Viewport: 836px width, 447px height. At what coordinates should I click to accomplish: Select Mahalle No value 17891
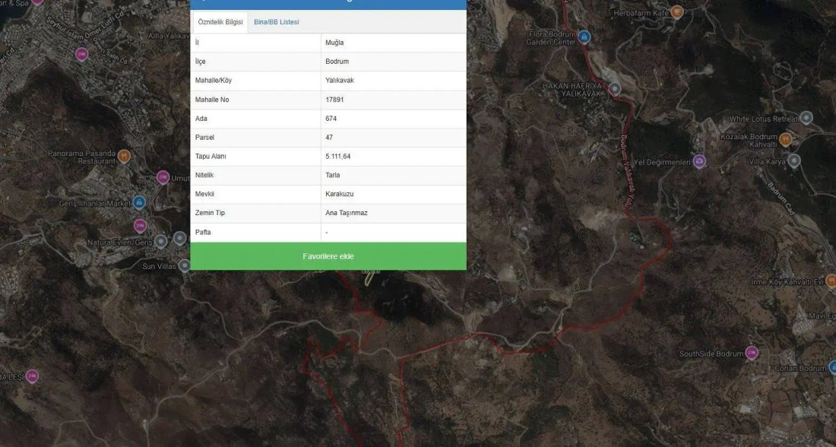pos(334,100)
